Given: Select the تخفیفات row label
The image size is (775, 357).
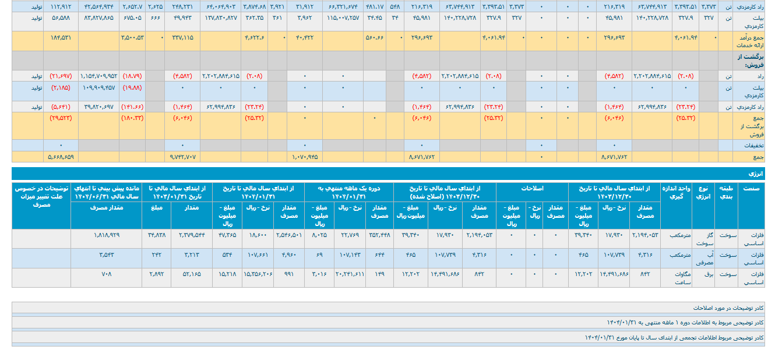Looking at the screenshot, I should (748, 145).
